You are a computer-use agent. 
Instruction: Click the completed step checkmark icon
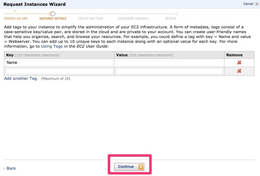click(x=15, y=11)
